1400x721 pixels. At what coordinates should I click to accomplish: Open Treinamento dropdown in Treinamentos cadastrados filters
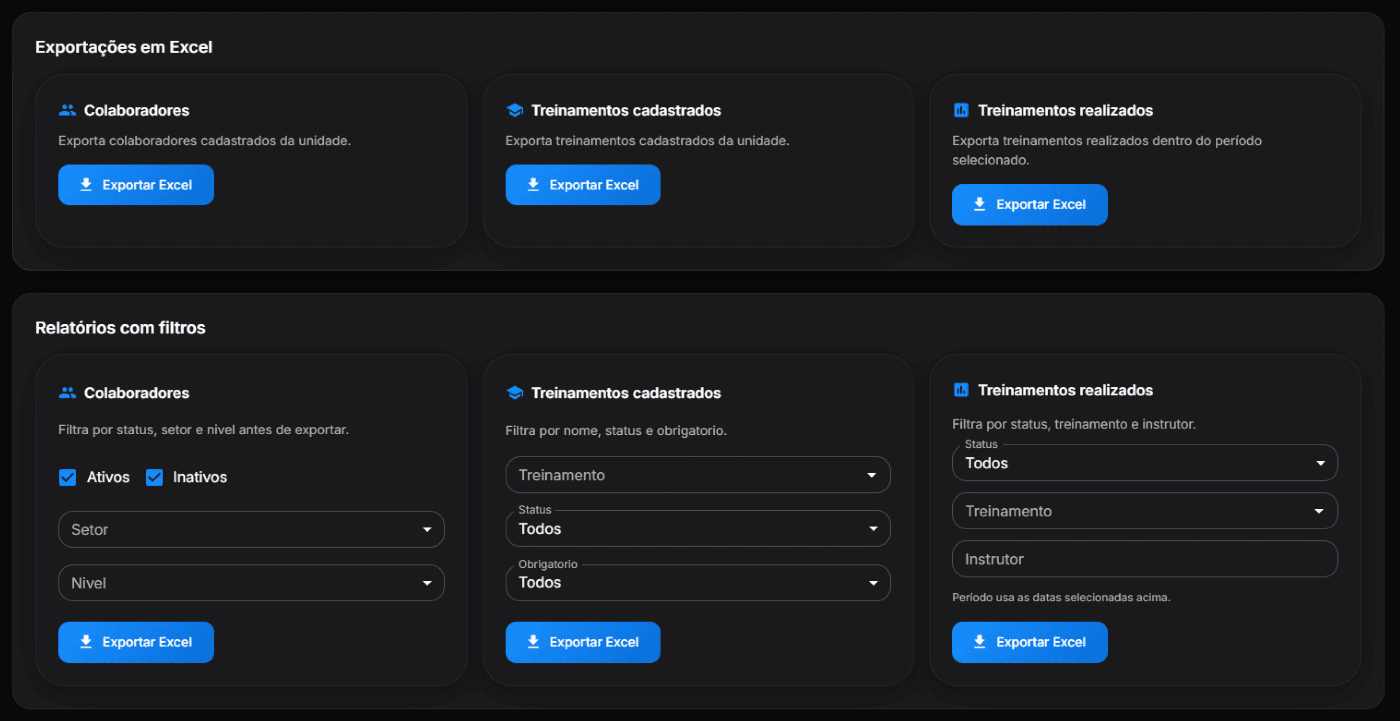tap(698, 475)
